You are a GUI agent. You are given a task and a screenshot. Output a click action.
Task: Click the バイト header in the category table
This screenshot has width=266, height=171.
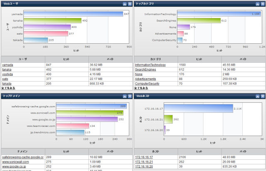pos(243,59)
